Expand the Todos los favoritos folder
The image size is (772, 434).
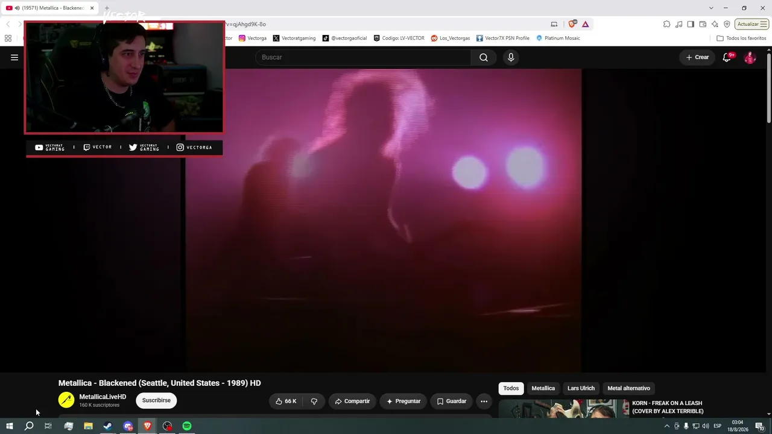click(741, 38)
